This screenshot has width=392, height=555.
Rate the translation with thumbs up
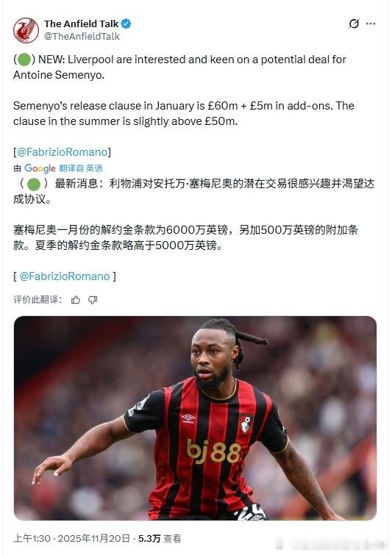pos(76,300)
